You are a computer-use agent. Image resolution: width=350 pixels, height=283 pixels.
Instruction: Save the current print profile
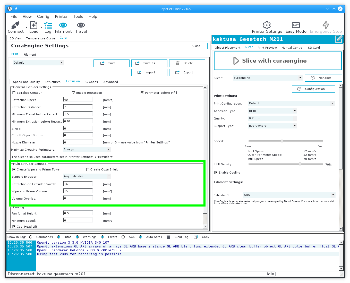(x=112, y=63)
